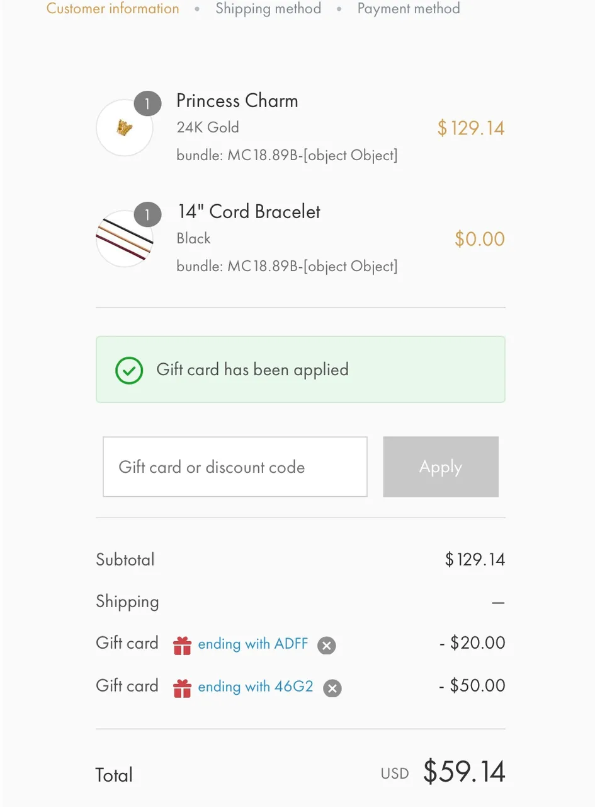Image resolution: width=595 pixels, height=807 pixels.
Task: Click the $59.14 total amount
Action: [x=464, y=772]
